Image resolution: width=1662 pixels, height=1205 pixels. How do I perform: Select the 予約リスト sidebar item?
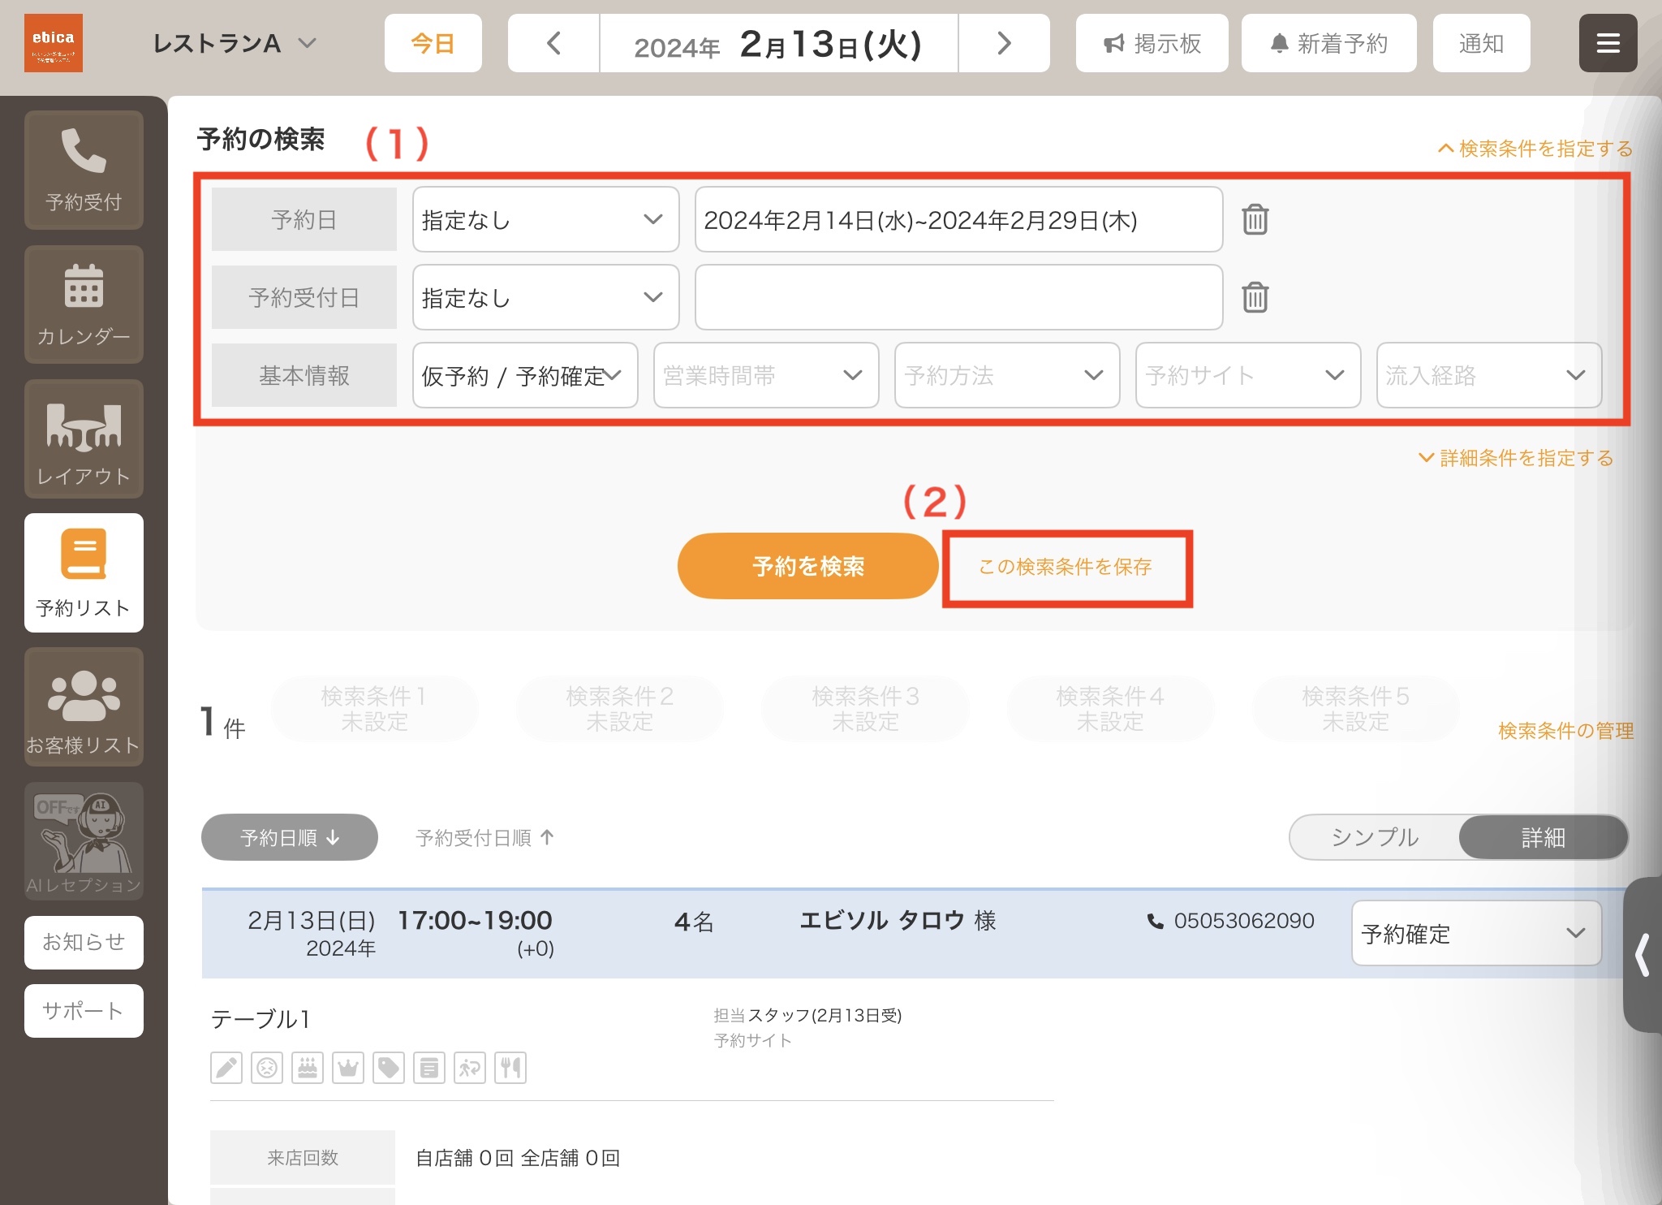click(x=84, y=572)
